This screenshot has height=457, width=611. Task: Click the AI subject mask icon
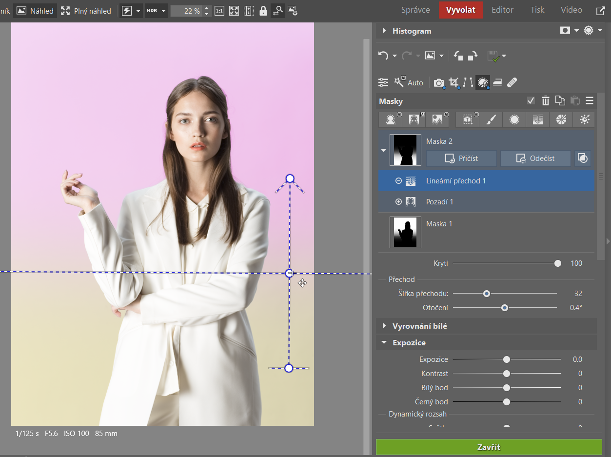(391, 119)
